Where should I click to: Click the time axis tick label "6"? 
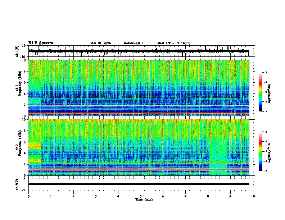point(163,196)
